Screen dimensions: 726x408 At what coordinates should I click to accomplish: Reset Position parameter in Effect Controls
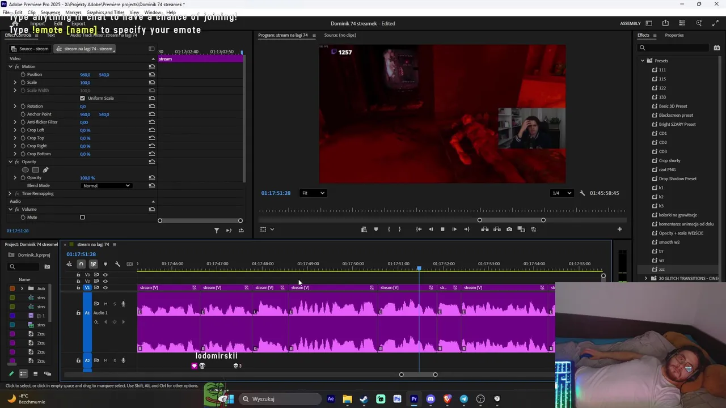[152, 75]
